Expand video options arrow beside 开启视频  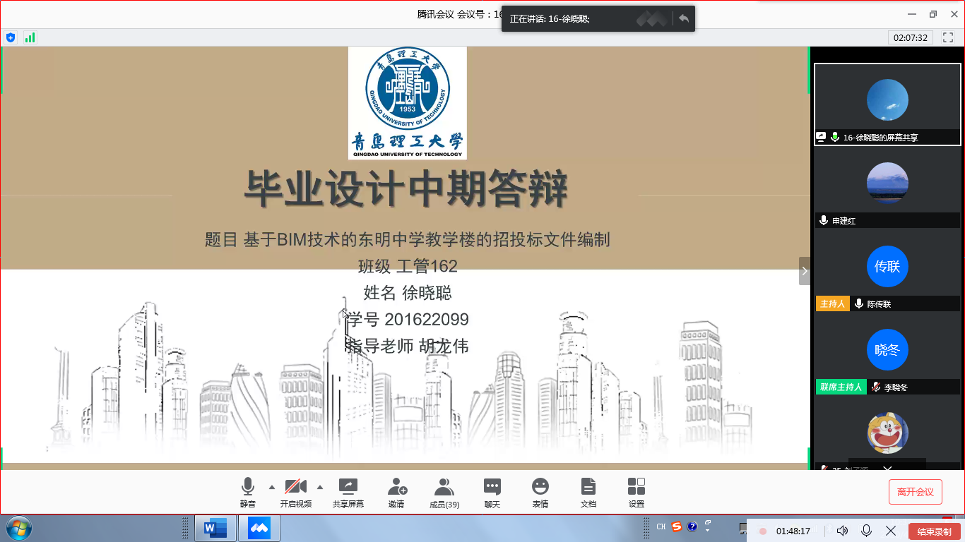(320, 487)
